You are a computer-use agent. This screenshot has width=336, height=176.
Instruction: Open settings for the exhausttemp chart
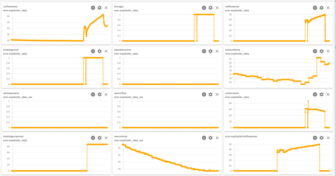click(x=321, y=51)
